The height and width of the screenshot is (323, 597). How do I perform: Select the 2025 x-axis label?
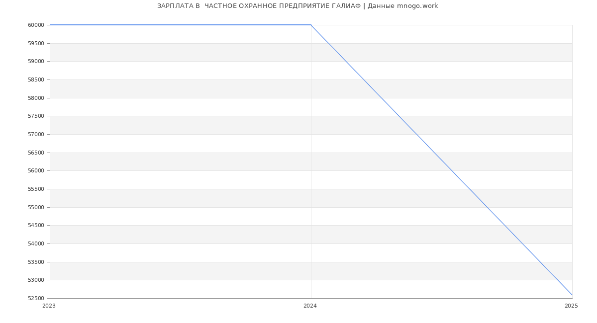coord(571,306)
